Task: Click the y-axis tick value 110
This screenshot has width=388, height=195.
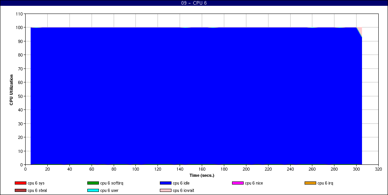Action: pos(19,14)
